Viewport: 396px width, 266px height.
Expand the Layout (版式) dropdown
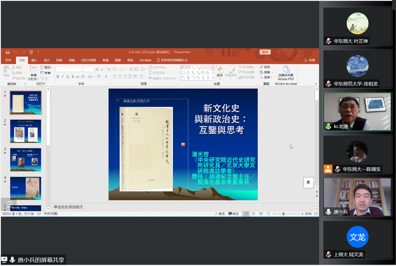coord(47,67)
